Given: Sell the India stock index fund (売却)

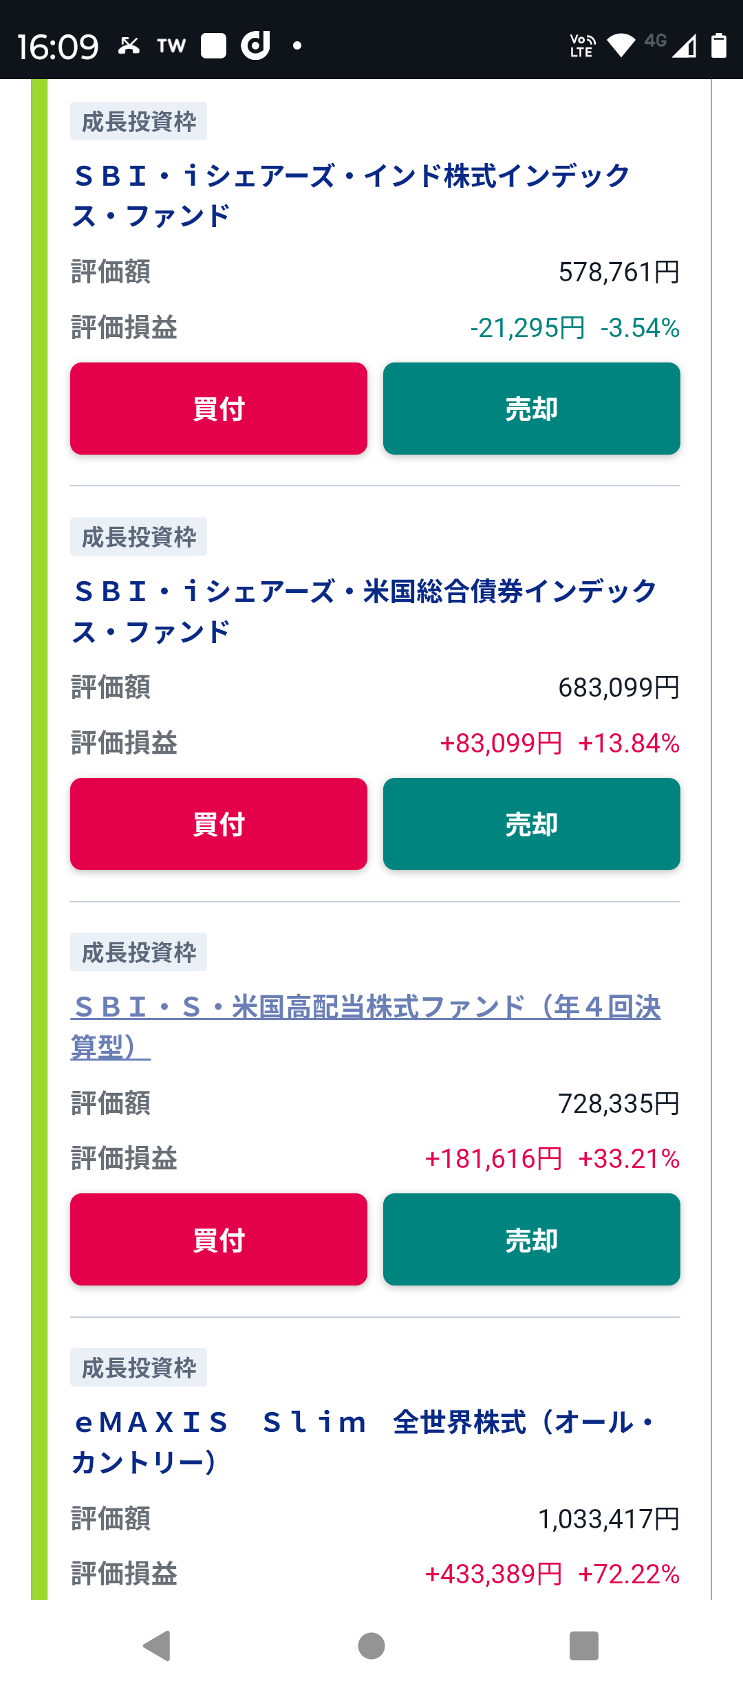Looking at the screenshot, I should point(532,409).
